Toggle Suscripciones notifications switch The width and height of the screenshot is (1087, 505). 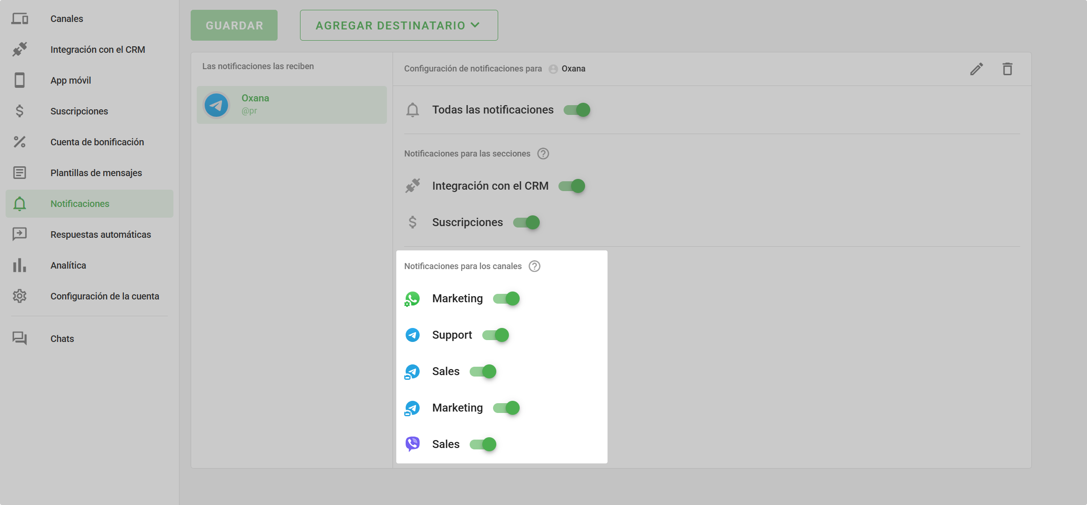(x=526, y=222)
